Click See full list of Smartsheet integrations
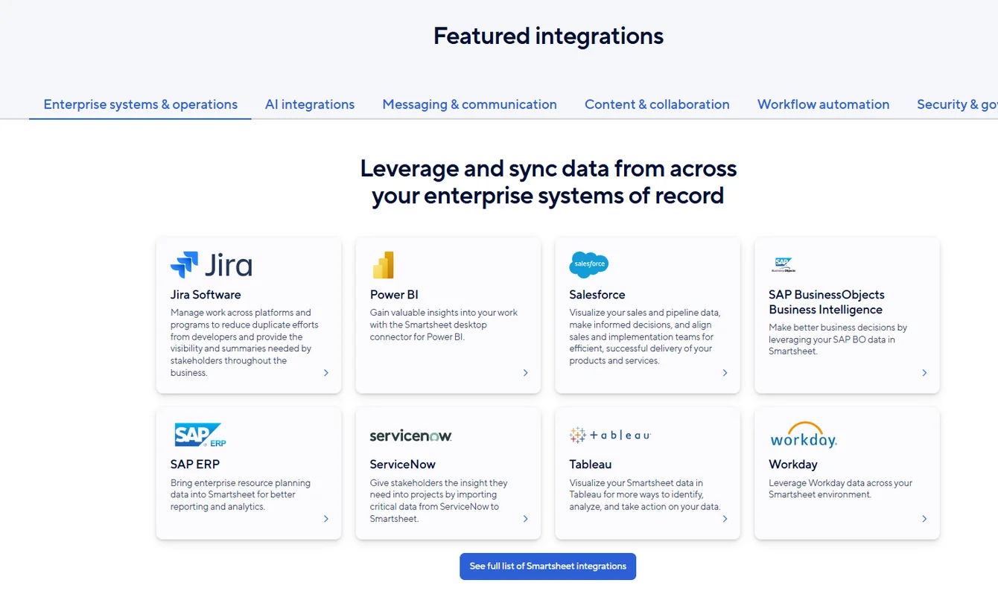Viewport: 998px width, 603px height. coord(547,567)
